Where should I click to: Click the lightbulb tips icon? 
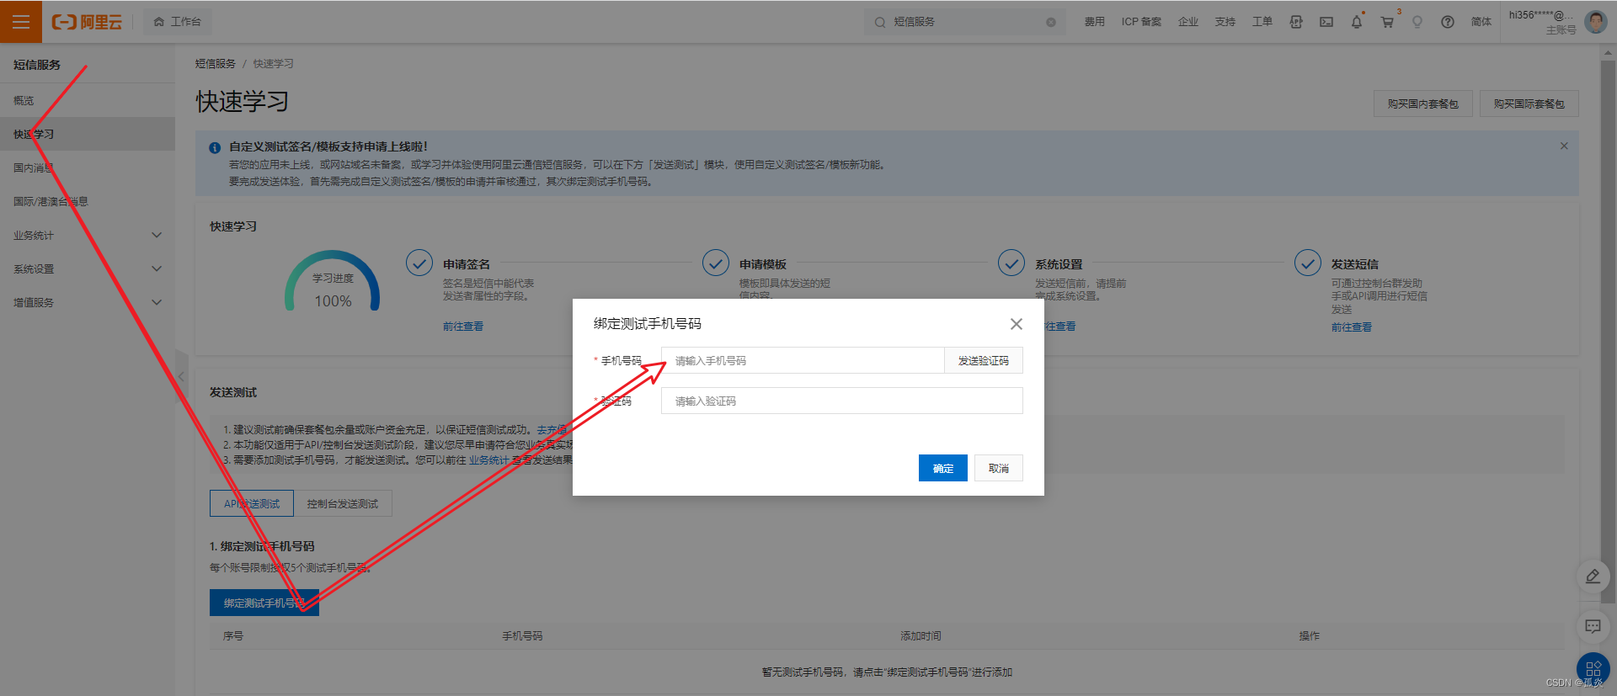(1417, 22)
